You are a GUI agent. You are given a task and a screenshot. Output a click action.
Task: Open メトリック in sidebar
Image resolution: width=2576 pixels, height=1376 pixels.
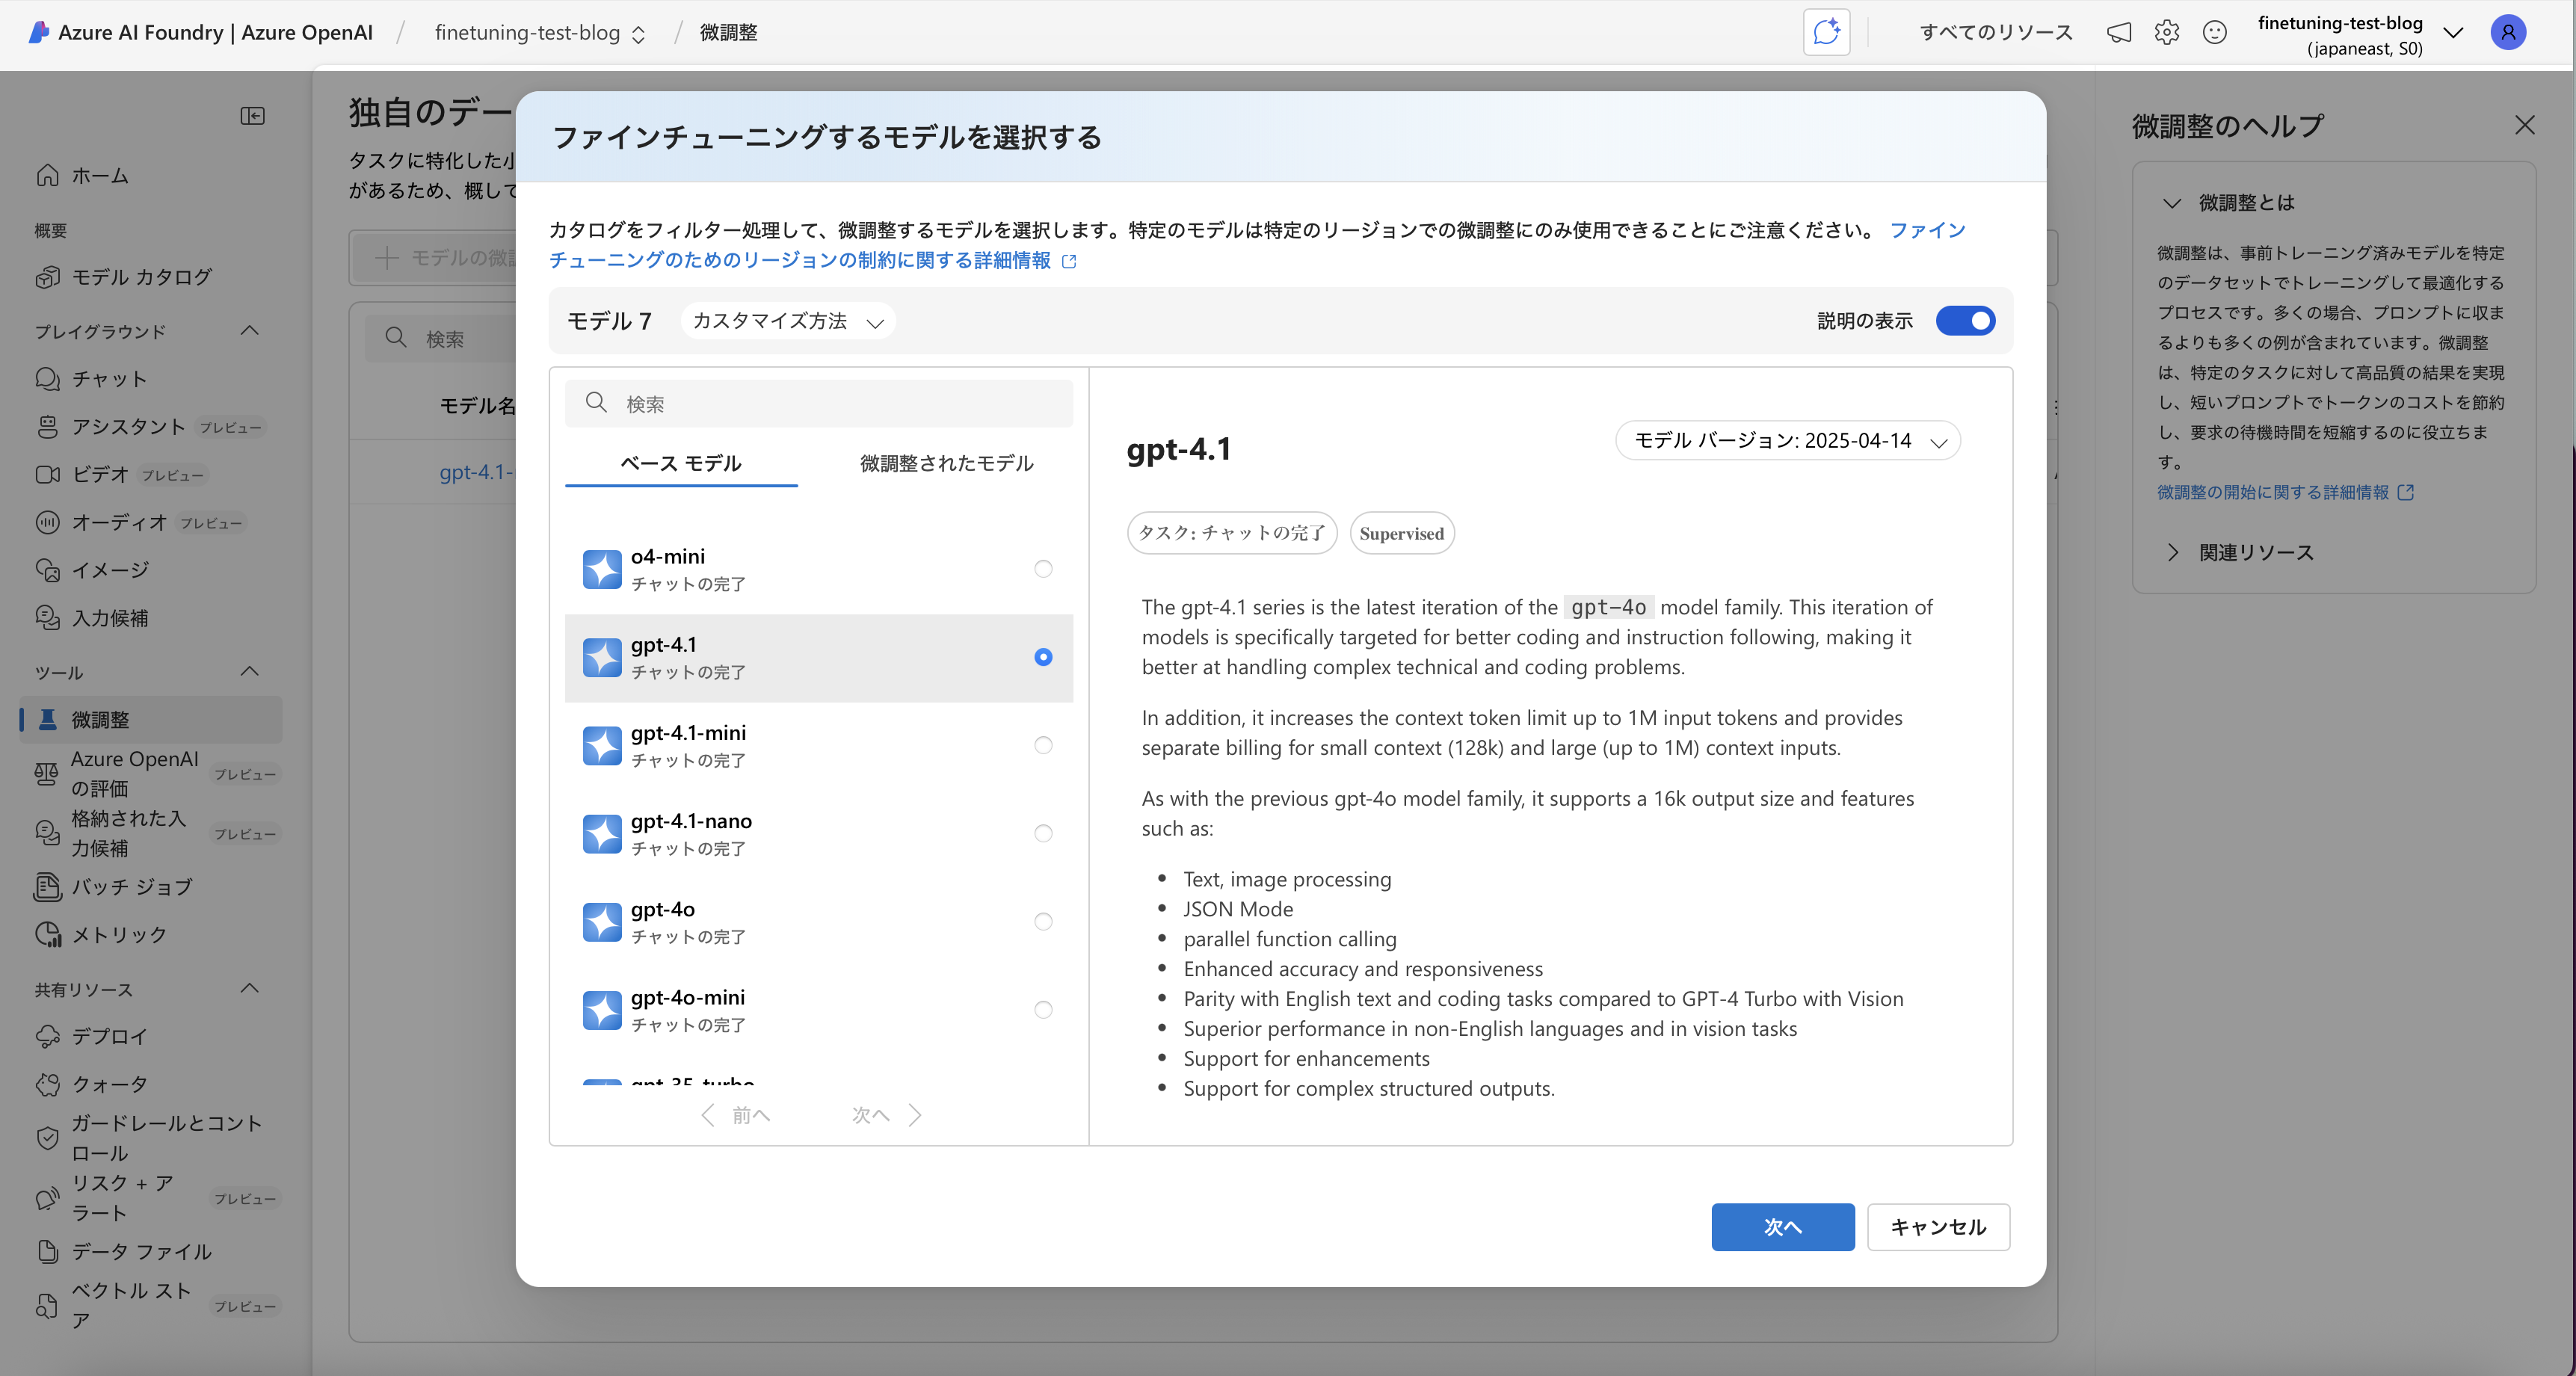[150, 934]
